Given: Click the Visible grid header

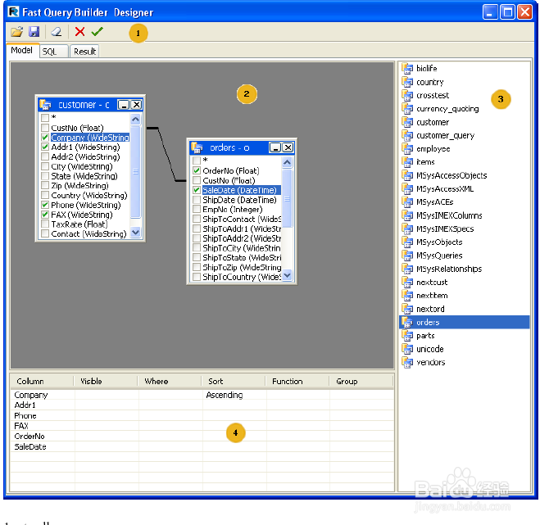Looking at the screenshot, I should coord(106,382).
